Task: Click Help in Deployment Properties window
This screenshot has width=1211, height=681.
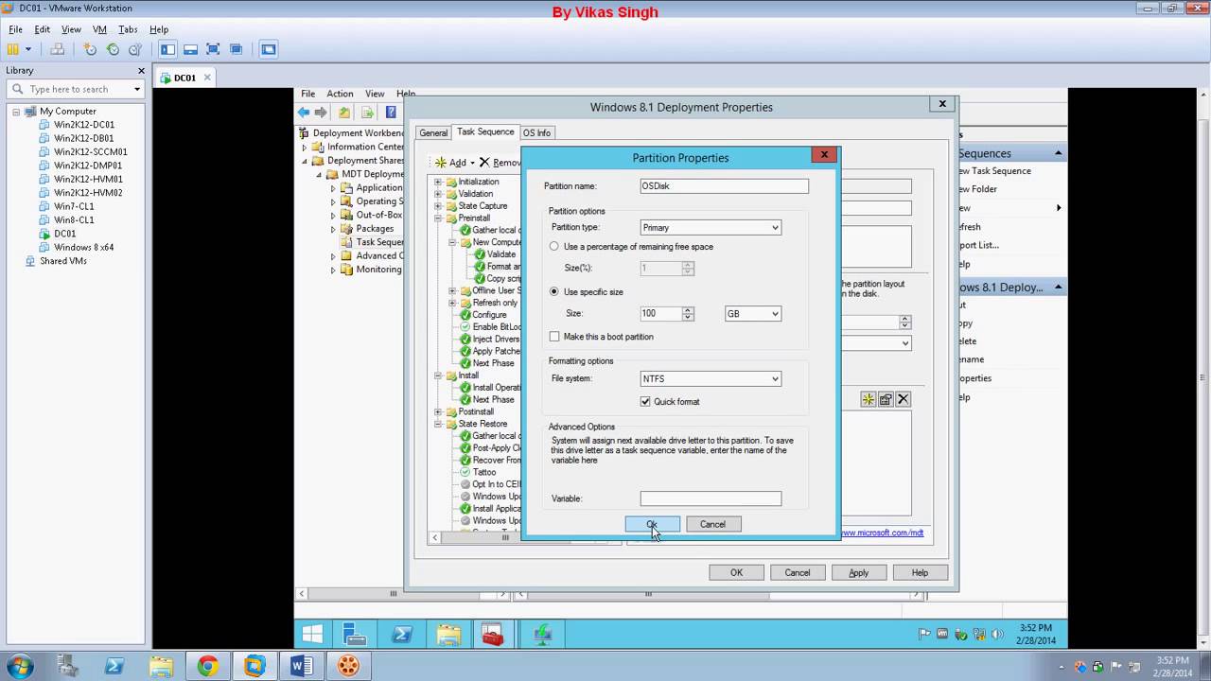Action: point(920,572)
